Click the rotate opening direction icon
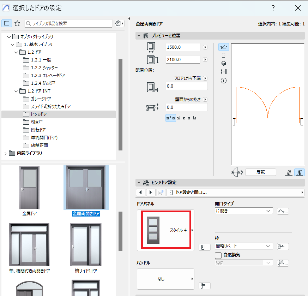This screenshot has width=308, height=296. click(237, 172)
